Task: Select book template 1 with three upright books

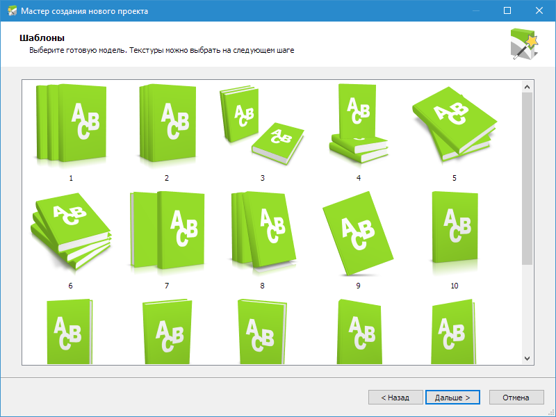Action: [x=71, y=124]
